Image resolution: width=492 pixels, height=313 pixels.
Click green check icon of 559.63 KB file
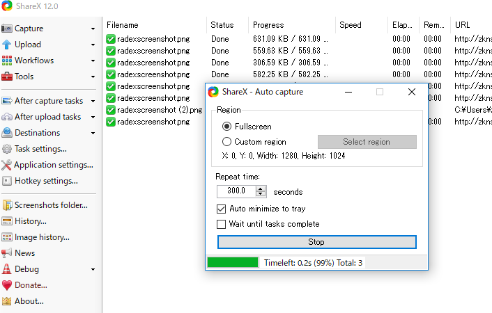(110, 51)
